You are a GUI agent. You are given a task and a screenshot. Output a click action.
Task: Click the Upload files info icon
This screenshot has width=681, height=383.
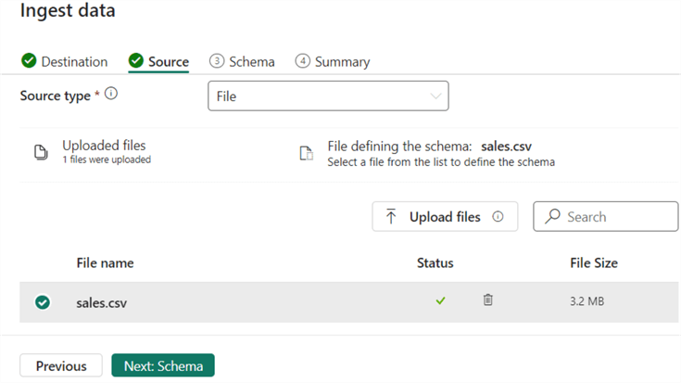coord(498,217)
